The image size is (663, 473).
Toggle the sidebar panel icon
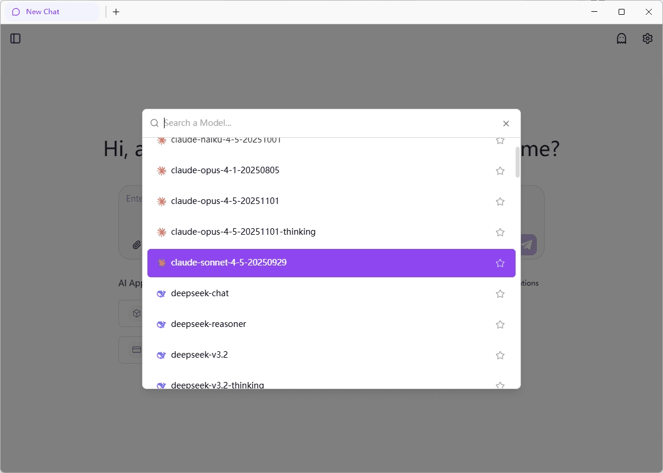click(15, 38)
